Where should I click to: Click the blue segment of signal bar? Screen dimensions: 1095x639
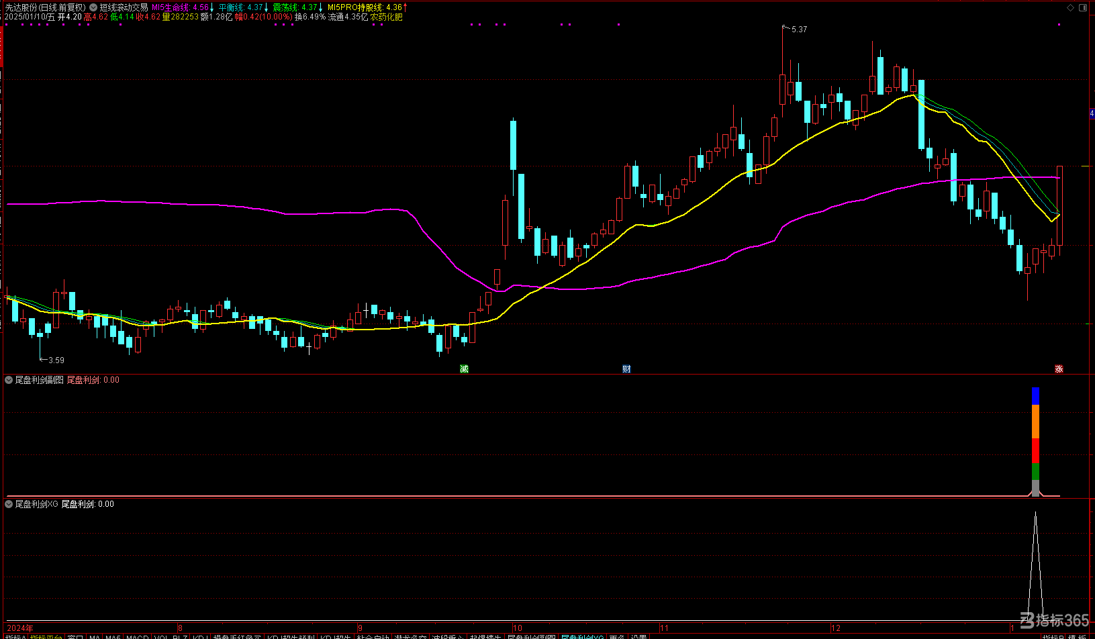[1035, 396]
